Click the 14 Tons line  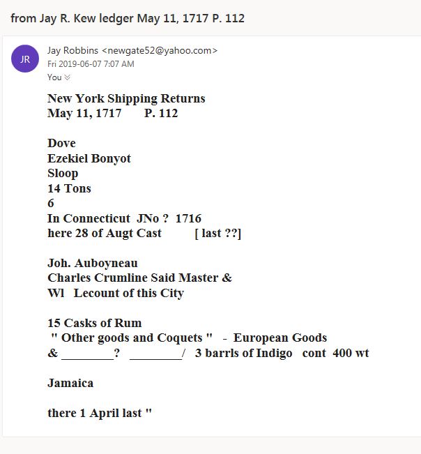69,188
